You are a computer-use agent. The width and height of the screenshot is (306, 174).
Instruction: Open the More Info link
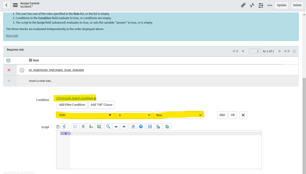[x=12, y=36]
